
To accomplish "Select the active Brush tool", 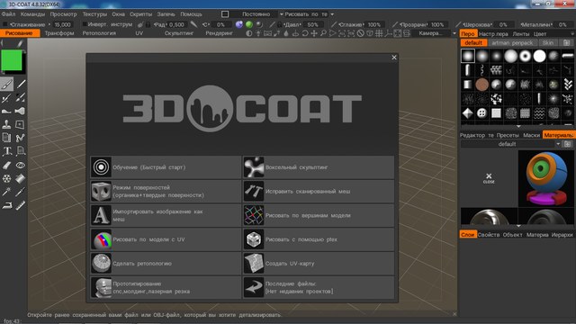I will click(6, 85).
